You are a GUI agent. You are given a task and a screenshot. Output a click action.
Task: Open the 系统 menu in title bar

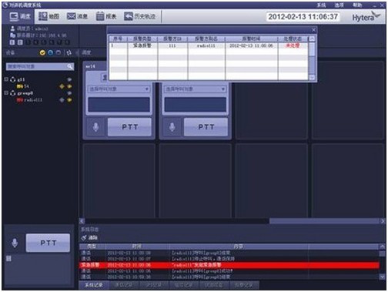click(x=321, y=5)
